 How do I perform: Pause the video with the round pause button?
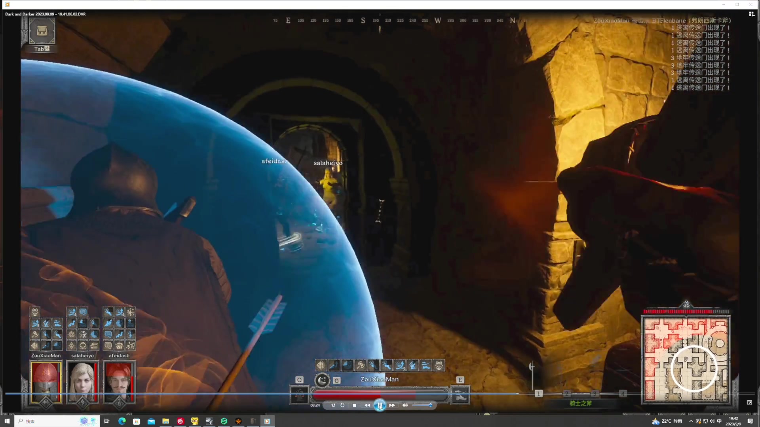(380, 405)
